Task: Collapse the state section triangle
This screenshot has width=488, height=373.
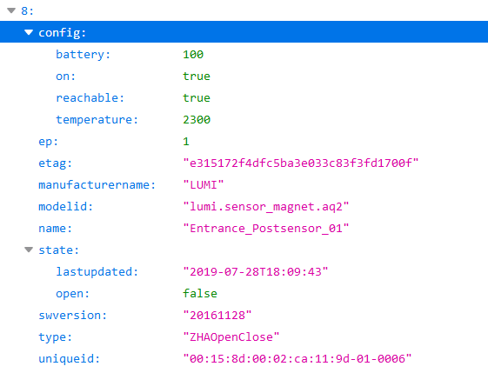Action: (x=29, y=250)
